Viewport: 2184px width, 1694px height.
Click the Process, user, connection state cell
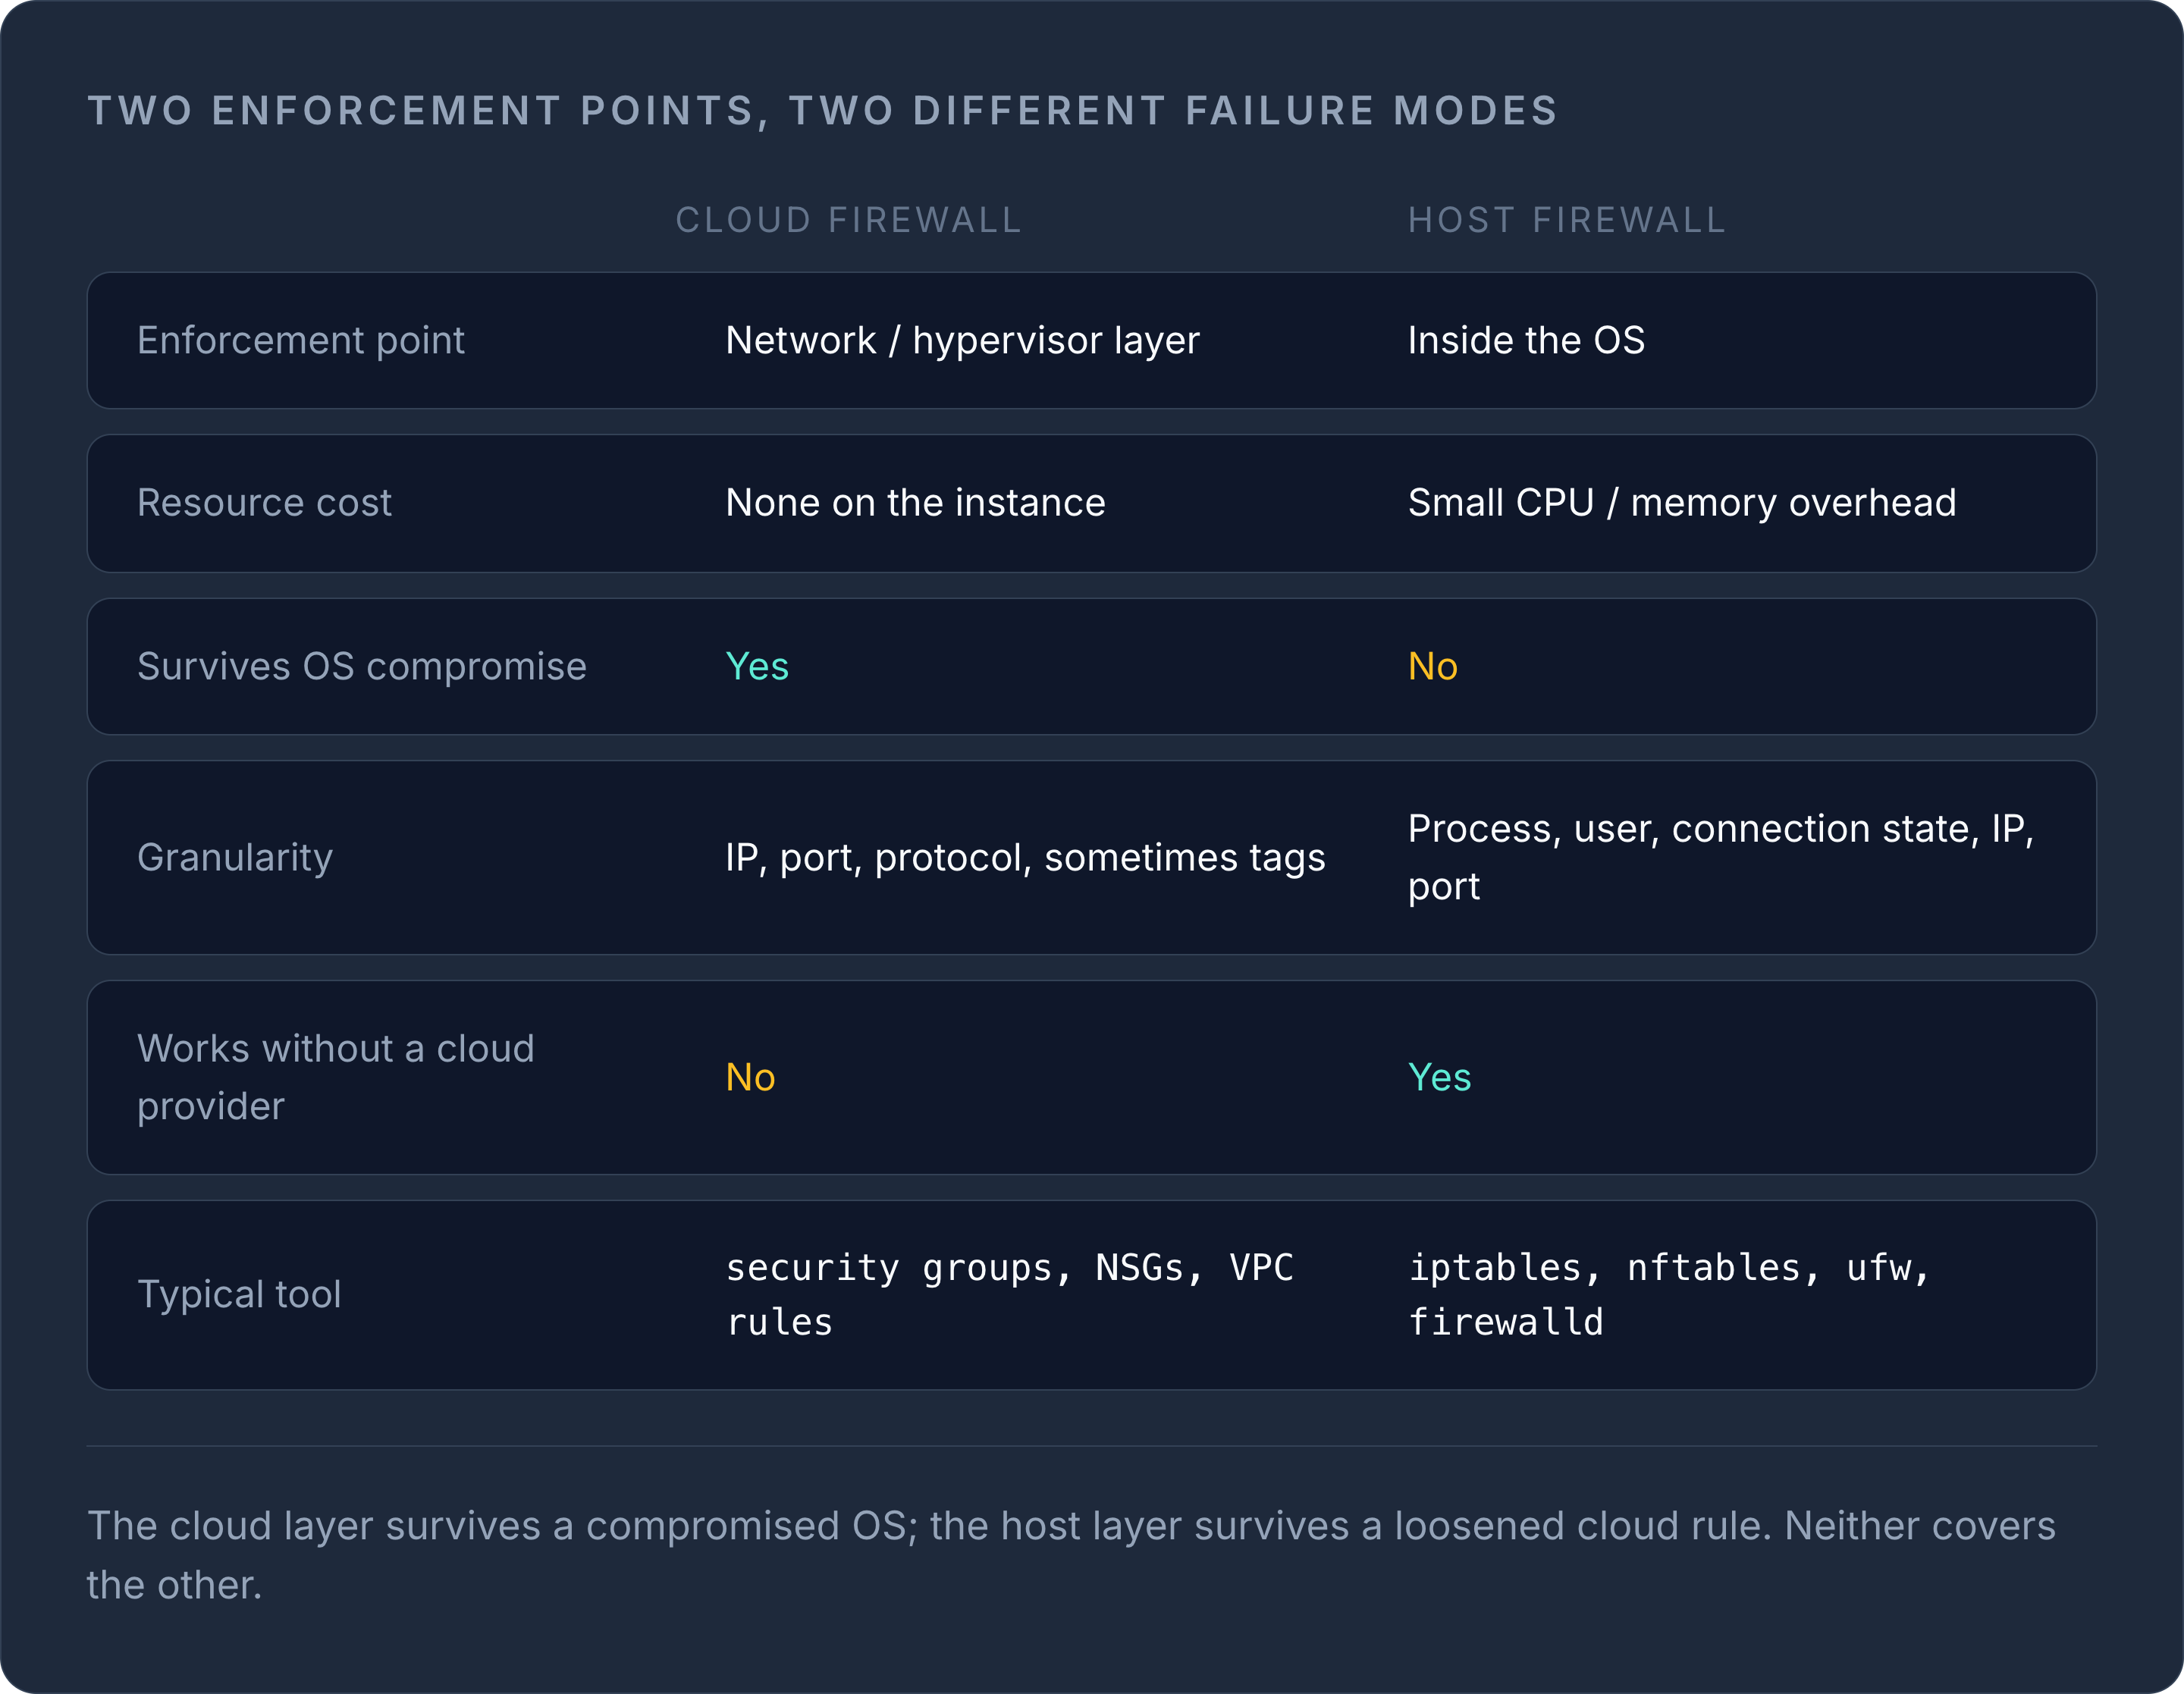pyautogui.click(x=1721, y=858)
